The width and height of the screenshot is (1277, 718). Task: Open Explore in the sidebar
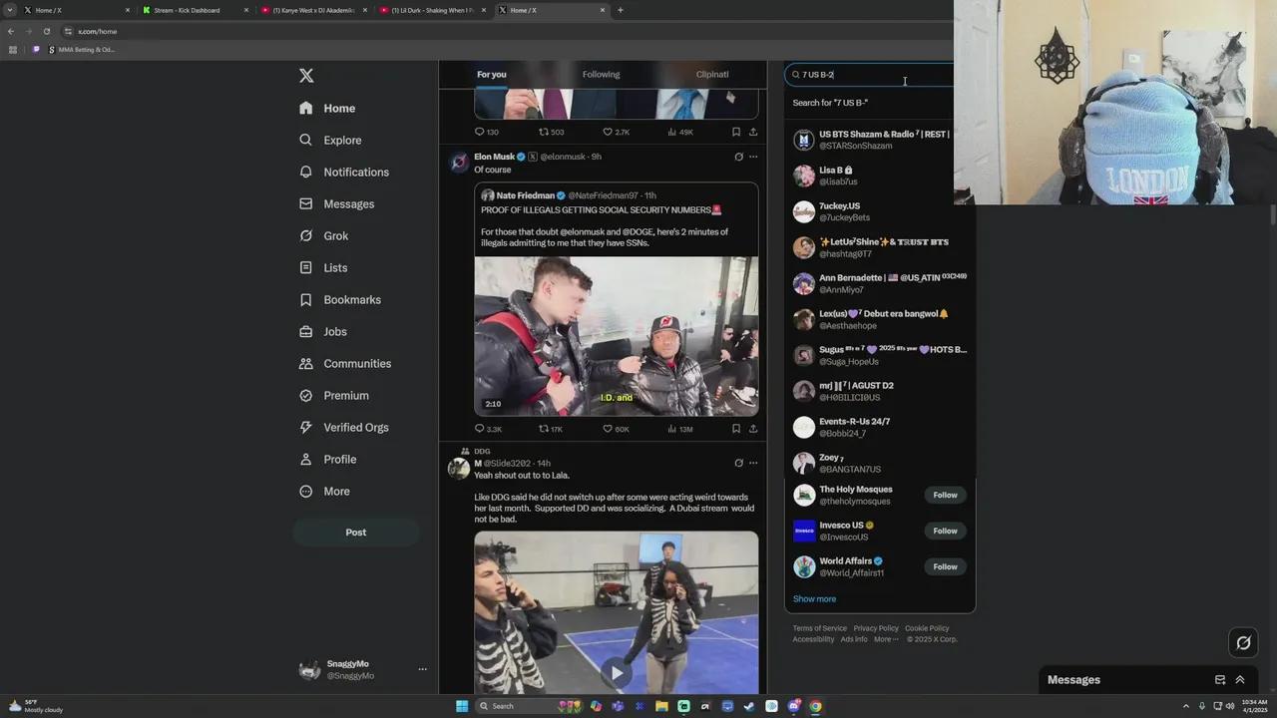point(330,140)
